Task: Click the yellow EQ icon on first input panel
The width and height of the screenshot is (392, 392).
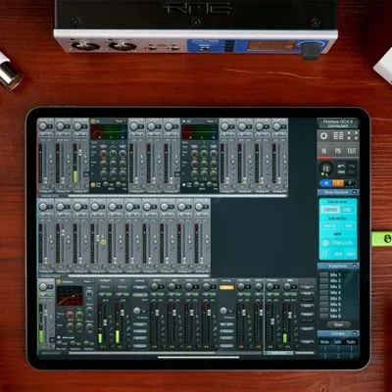Action: (92, 121)
